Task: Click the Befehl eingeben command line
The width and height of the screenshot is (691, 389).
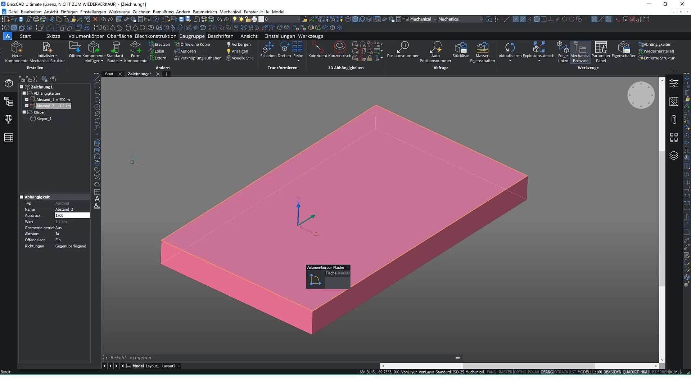Action: (x=281, y=358)
